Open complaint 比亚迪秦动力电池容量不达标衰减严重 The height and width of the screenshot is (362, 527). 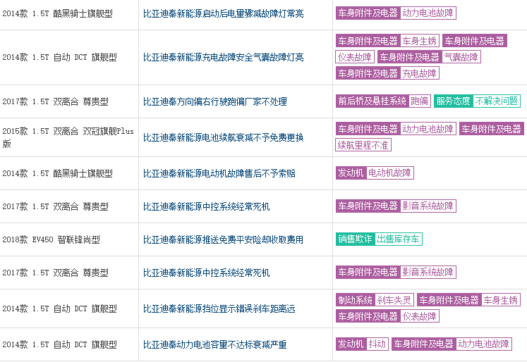(x=214, y=344)
